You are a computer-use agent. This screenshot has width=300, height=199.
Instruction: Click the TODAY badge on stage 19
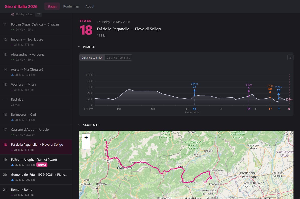[x=42, y=165]
